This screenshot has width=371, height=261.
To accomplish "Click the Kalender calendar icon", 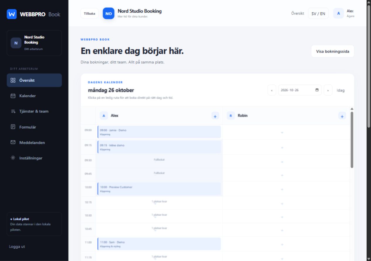I will 13,96.
